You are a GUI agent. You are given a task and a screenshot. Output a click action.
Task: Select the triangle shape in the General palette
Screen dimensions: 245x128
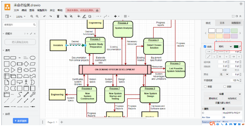click(13, 70)
